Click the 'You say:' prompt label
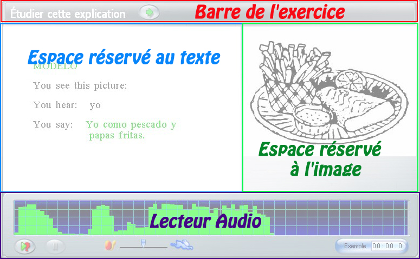The height and width of the screenshot is (259, 420). tap(53, 124)
